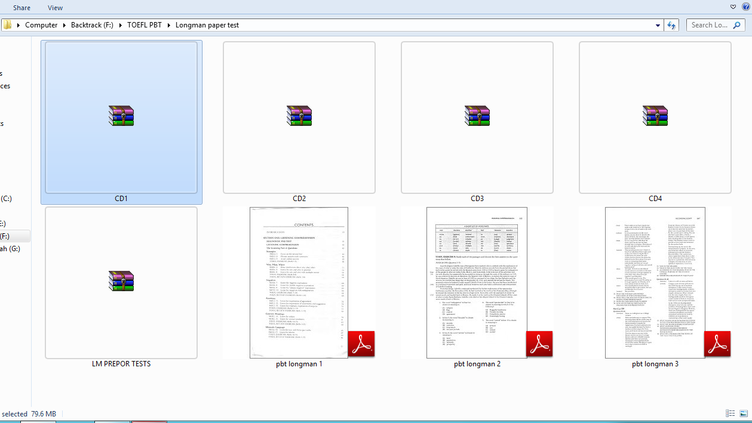Click the CD4 file name label
Image resolution: width=752 pixels, height=423 pixels.
click(x=655, y=198)
